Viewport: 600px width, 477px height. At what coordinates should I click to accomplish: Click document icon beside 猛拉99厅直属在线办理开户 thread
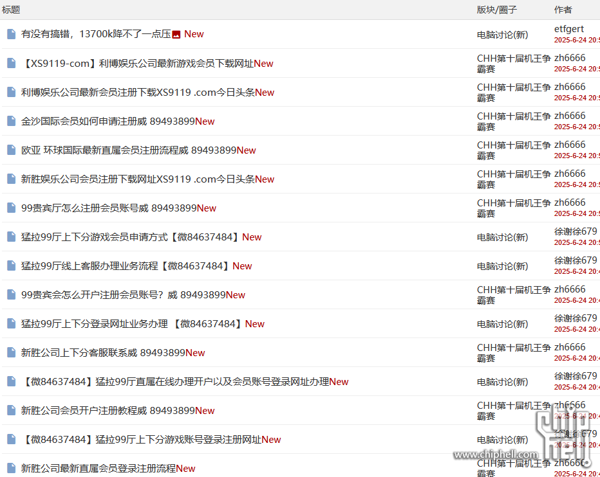(12, 381)
